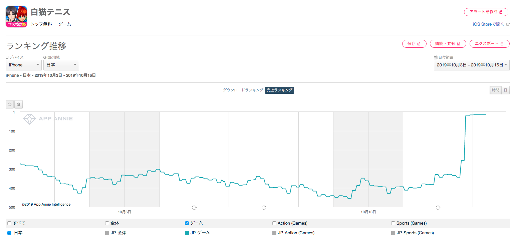Click the JP-全体 gray legend swatch
The image size is (513, 245).
click(107, 233)
